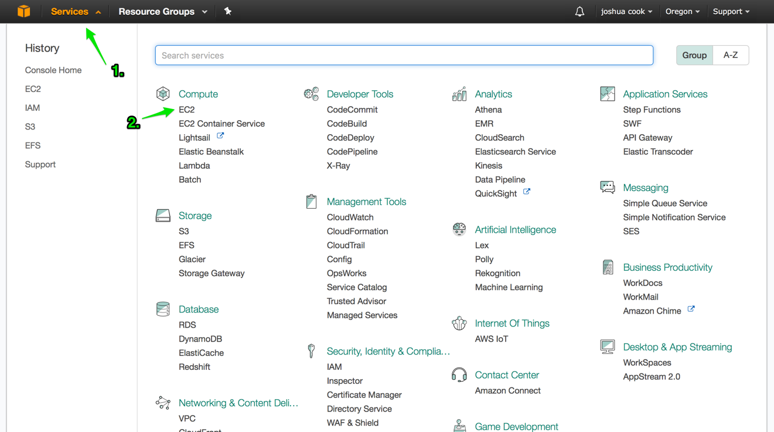Open Rekognition under Artificial Intelligence
Viewport: 774px width, 432px height.
[497, 273]
